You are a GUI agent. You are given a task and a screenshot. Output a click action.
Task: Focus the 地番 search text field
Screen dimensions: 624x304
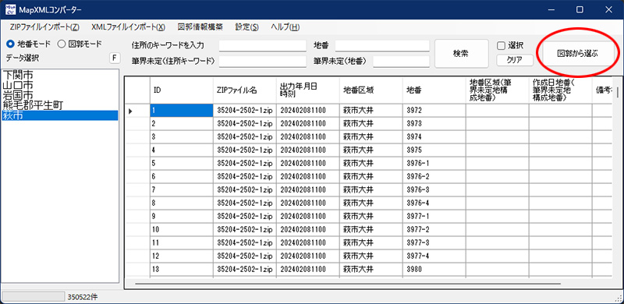382,45
